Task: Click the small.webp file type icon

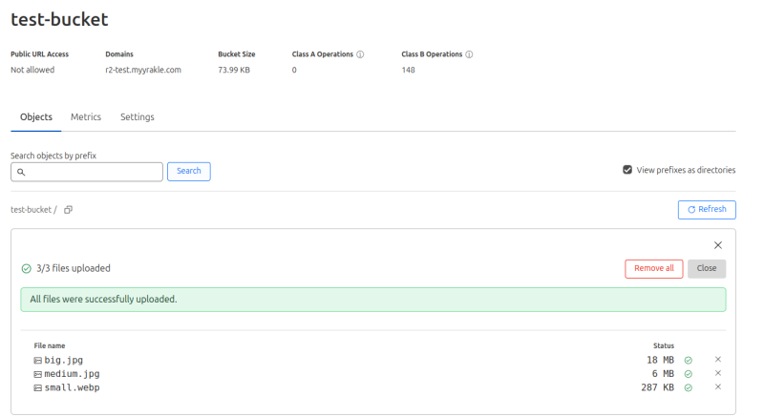Action: tap(38, 387)
